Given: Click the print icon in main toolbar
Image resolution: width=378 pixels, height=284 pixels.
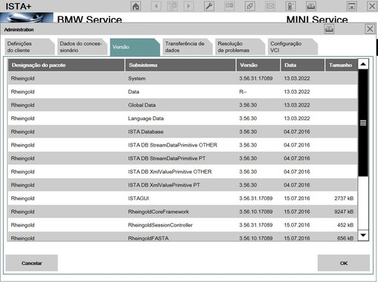Looking at the screenshot, I should tap(311, 6).
